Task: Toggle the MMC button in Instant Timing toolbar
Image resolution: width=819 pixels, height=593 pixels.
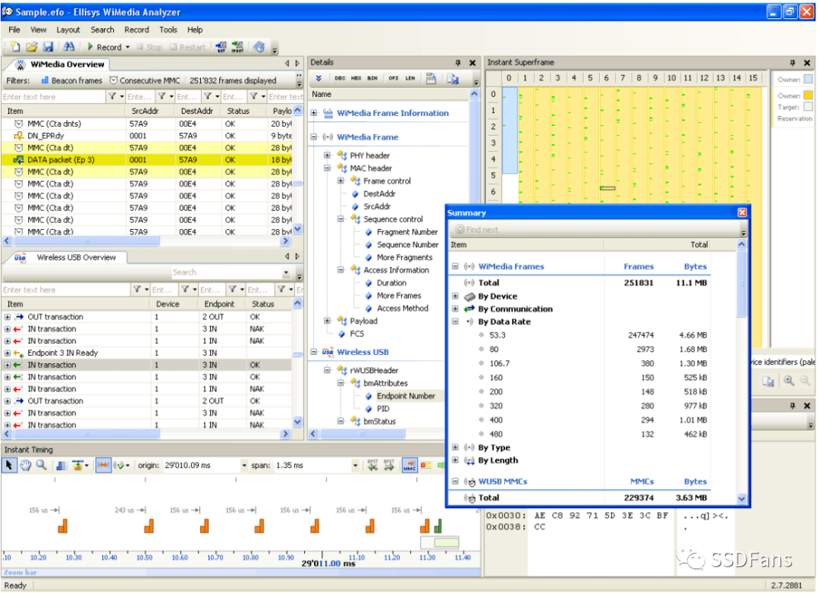Action: [409, 465]
